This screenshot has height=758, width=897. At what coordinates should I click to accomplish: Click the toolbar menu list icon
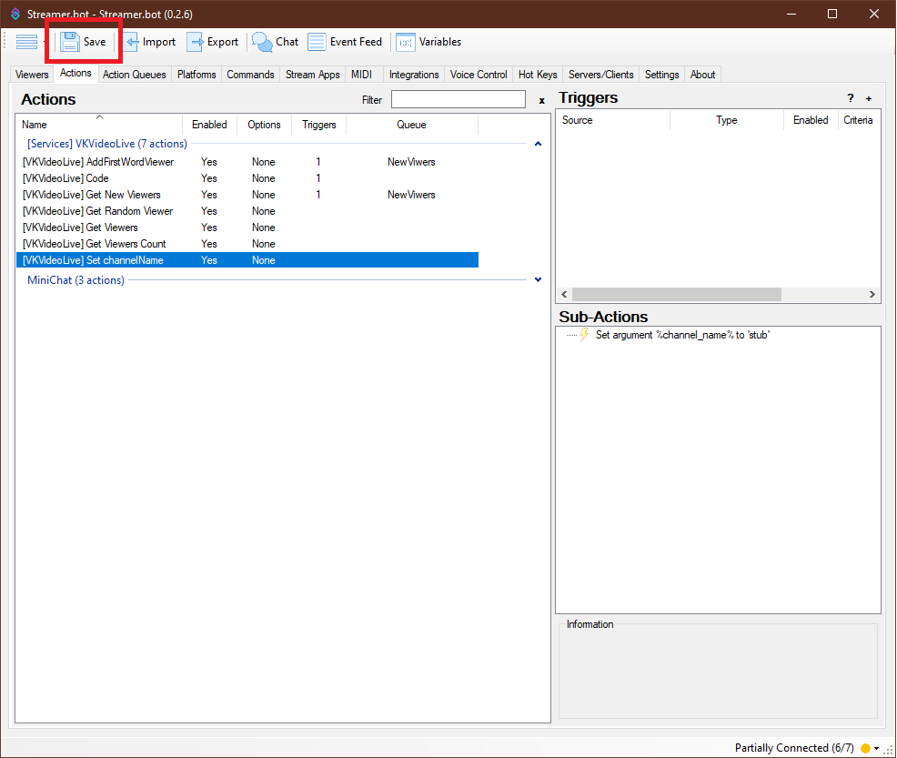(x=27, y=42)
